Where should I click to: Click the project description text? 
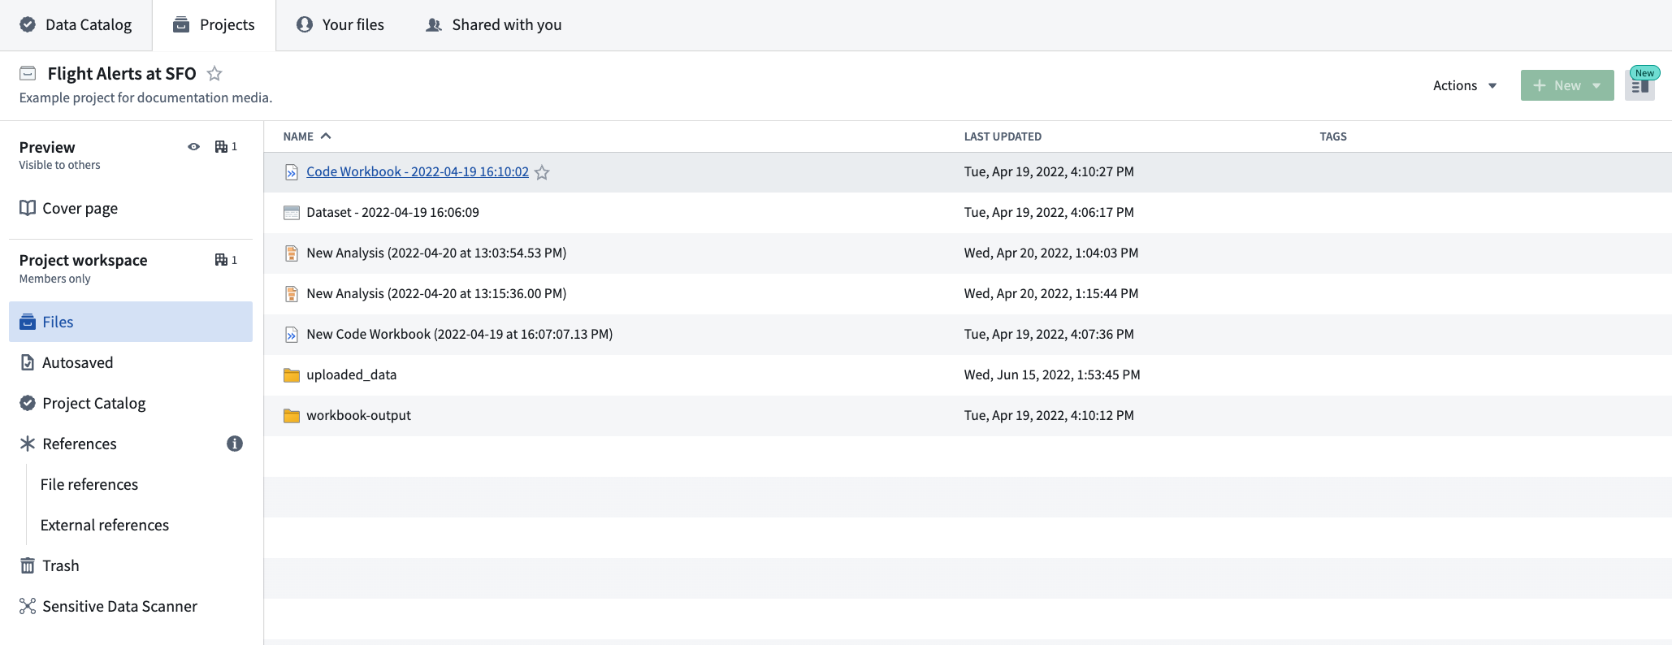pyautogui.click(x=145, y=97)
